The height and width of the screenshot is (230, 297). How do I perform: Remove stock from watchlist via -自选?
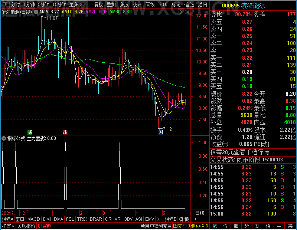point(189,4)
